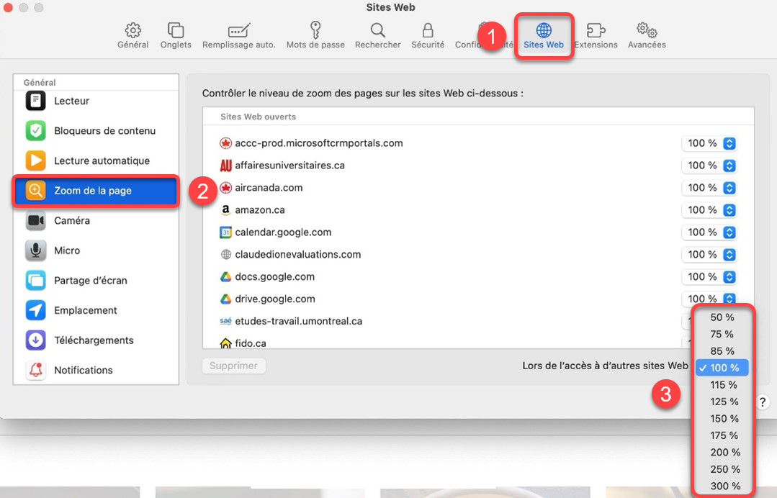Select 75 % from the zoom menu
The image size is (777, 498).
(722, 334)
